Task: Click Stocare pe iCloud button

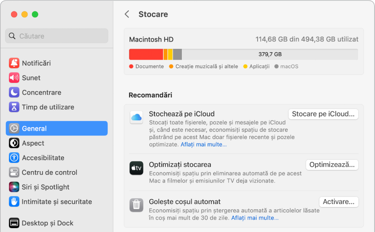Action: [323, 114]
